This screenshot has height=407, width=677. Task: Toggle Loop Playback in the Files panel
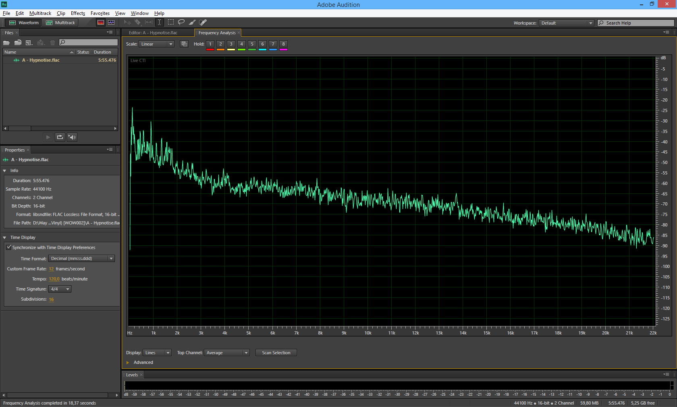(x=60, y=137)
